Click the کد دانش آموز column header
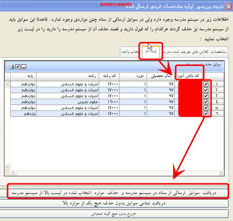This screenshot has height=221, width=233. (188, 76)
